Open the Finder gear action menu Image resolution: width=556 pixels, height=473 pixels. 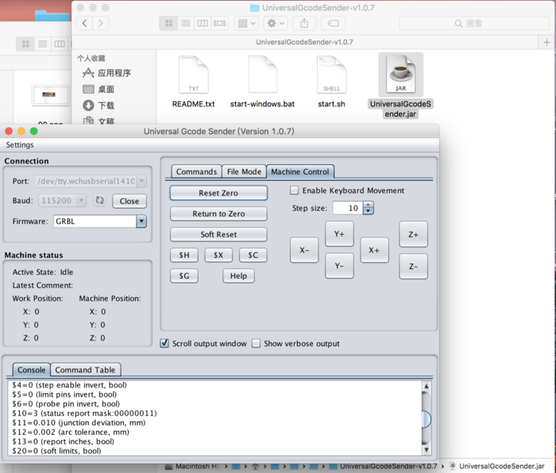click(276, 23)
